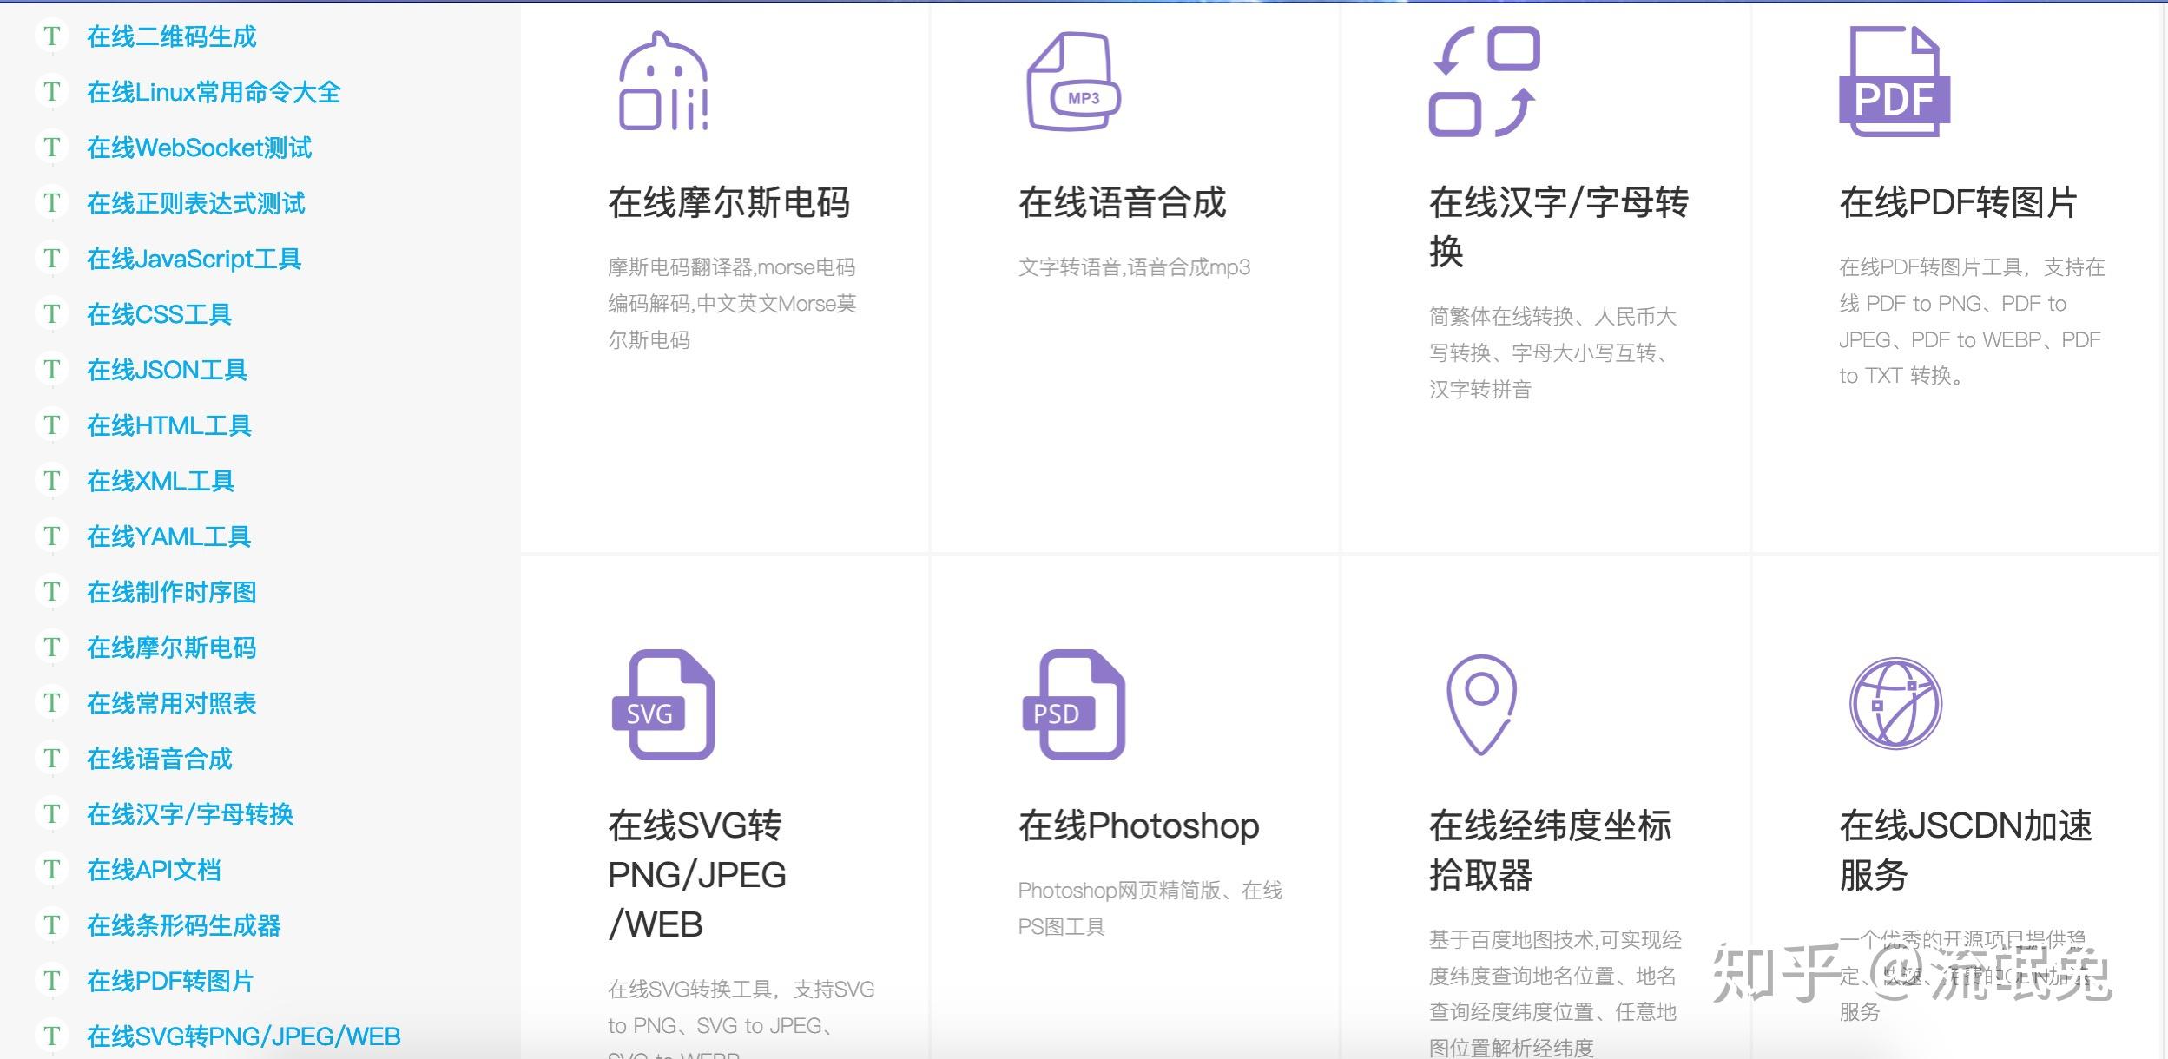Viewport: 2168px width, 1059px height.
Task: Select 在线YAML工具 sidebar entry
Action: [x=168, y=536]
